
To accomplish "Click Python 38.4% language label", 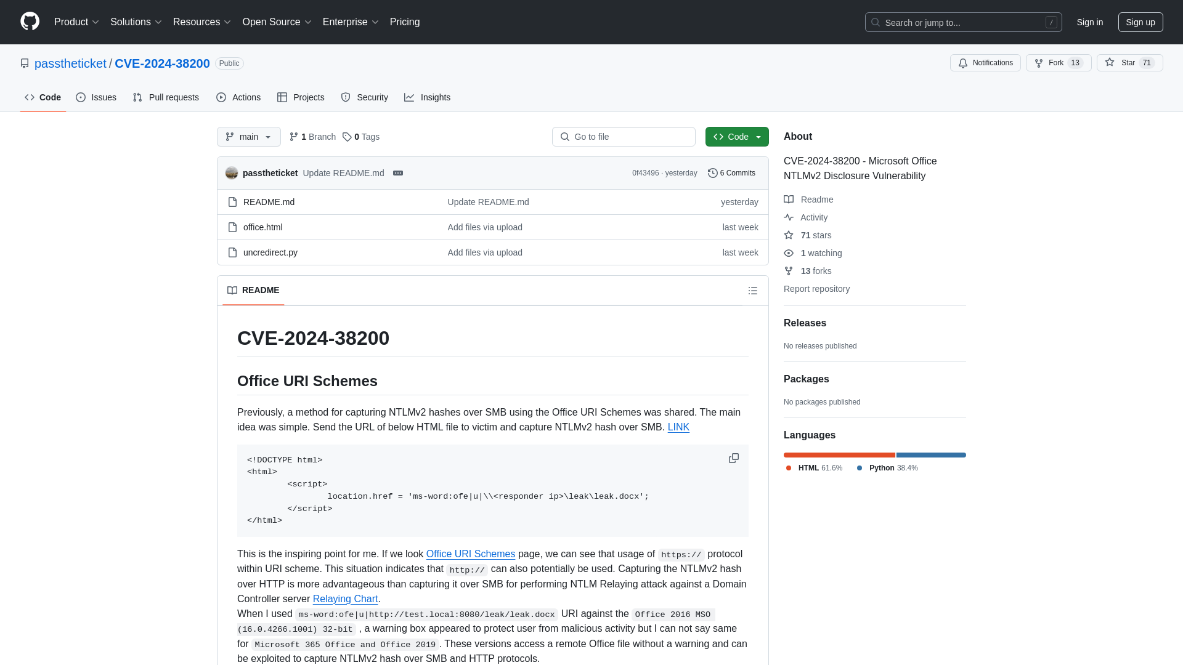I will click(887, 468).
